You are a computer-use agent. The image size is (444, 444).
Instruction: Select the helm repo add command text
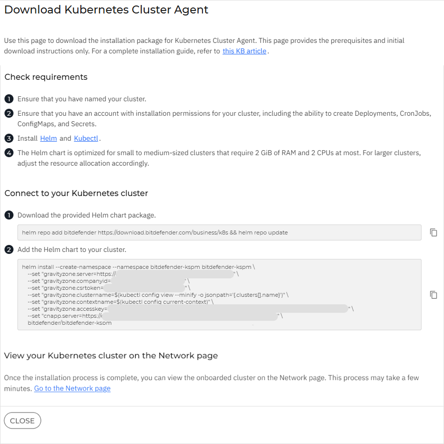(x=220, y=232)
